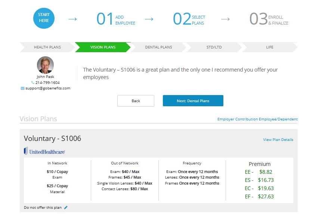Switch to the Dental Plans tab
Viewport: 319px width, 214px height.
coord(158,47)
